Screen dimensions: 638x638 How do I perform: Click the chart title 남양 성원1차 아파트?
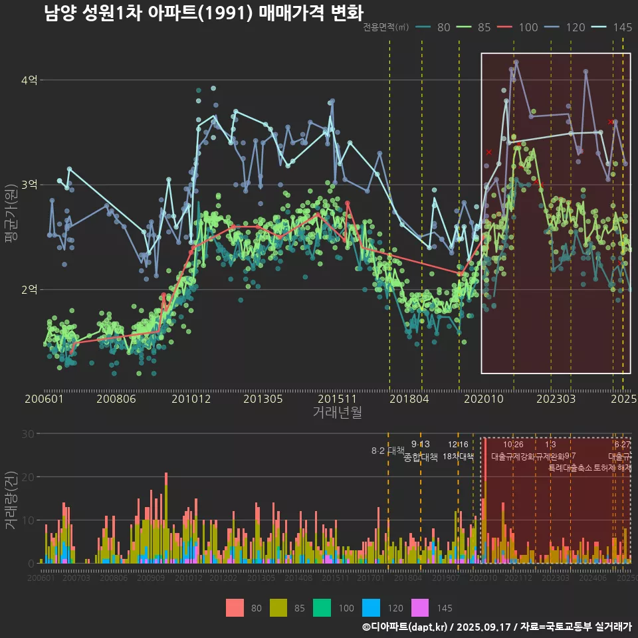[x=203, y=13]
